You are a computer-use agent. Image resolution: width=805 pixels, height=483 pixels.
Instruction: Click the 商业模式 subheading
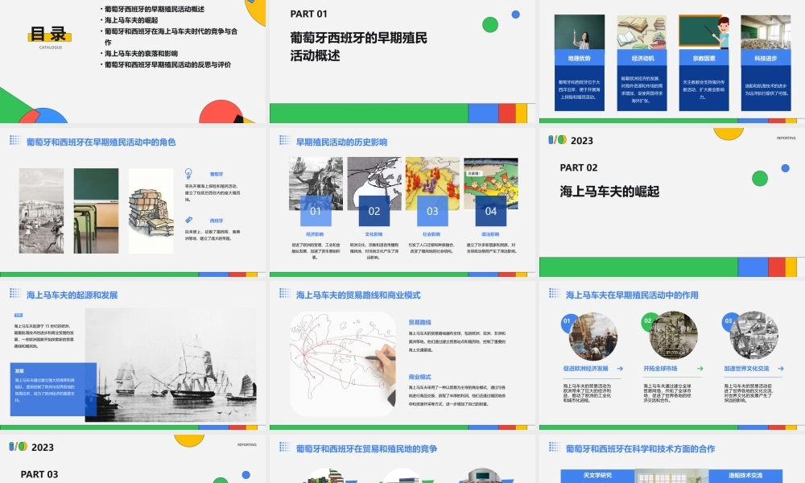point(419,377)
